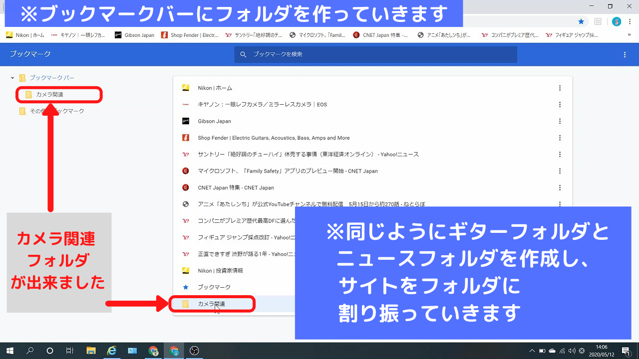Launch Internet Explorer from the taskbar
The width and height of the screenshot is (639, 359).
(x=112, y=351)
